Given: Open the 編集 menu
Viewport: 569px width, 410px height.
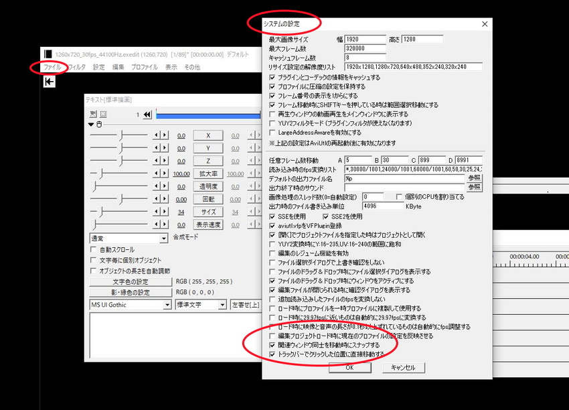Looking at the screenshot, I should pos(118,67).
